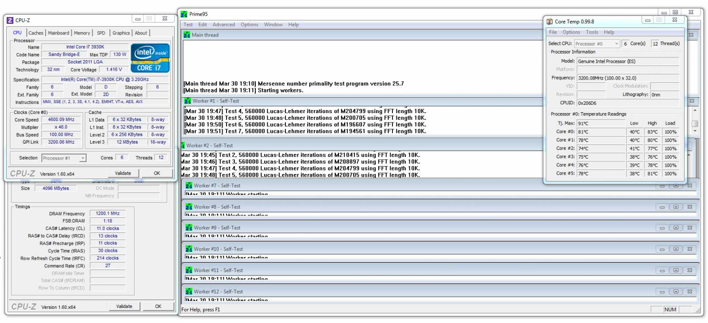Image resolution: width=708 pixels, height=323 pixels.
Task: Minimize the Worker #8 child window
Action: pos(662,207)
